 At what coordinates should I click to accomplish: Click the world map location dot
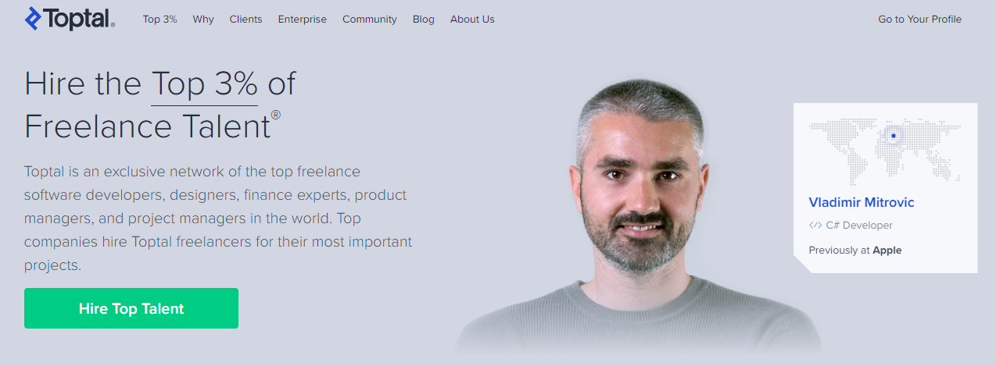click(893, 136)
